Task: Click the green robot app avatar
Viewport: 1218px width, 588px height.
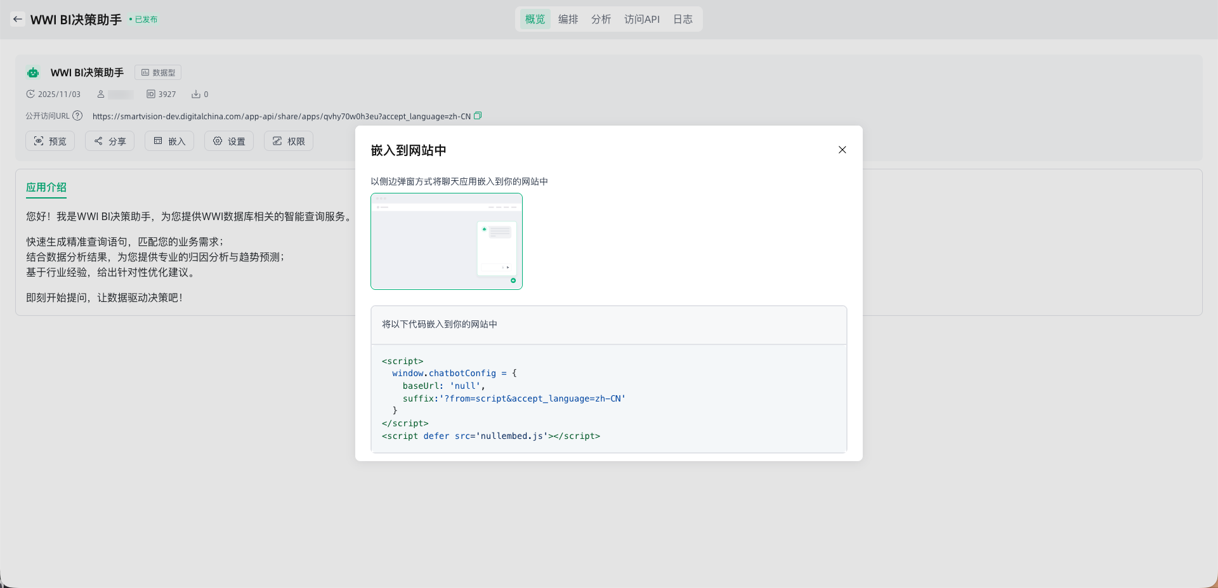Action: click(33, 72)
